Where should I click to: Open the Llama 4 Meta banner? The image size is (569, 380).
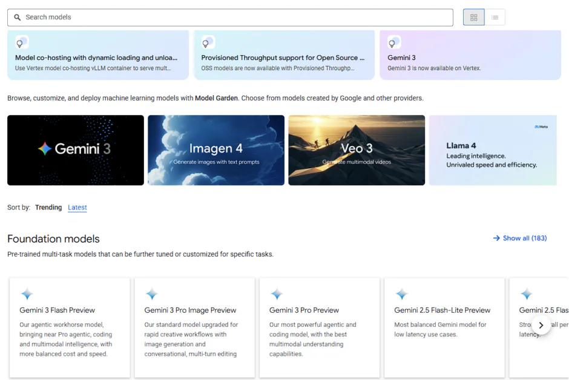(493, 150)
